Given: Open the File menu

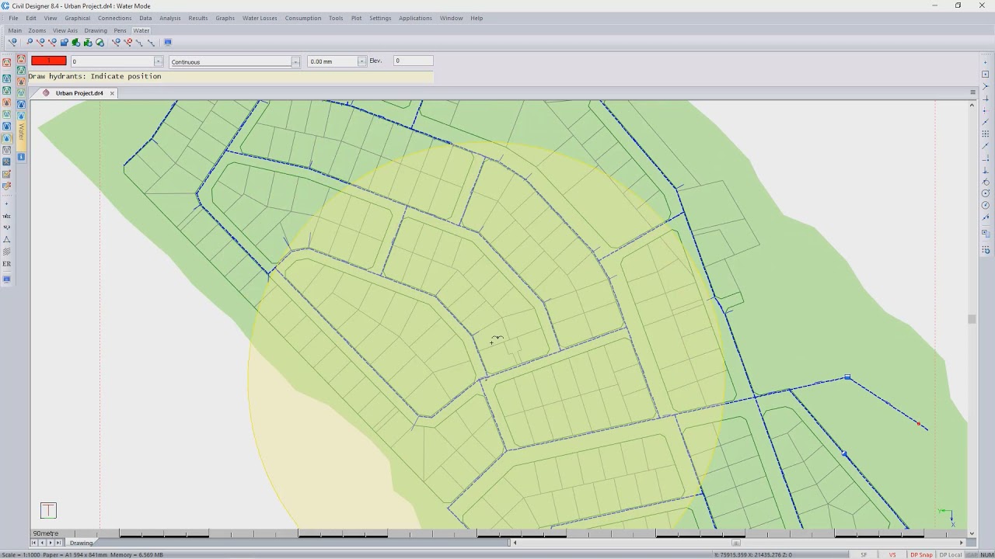Looking at the screenshot, I should pyautogui.click(x=13, y=18).
